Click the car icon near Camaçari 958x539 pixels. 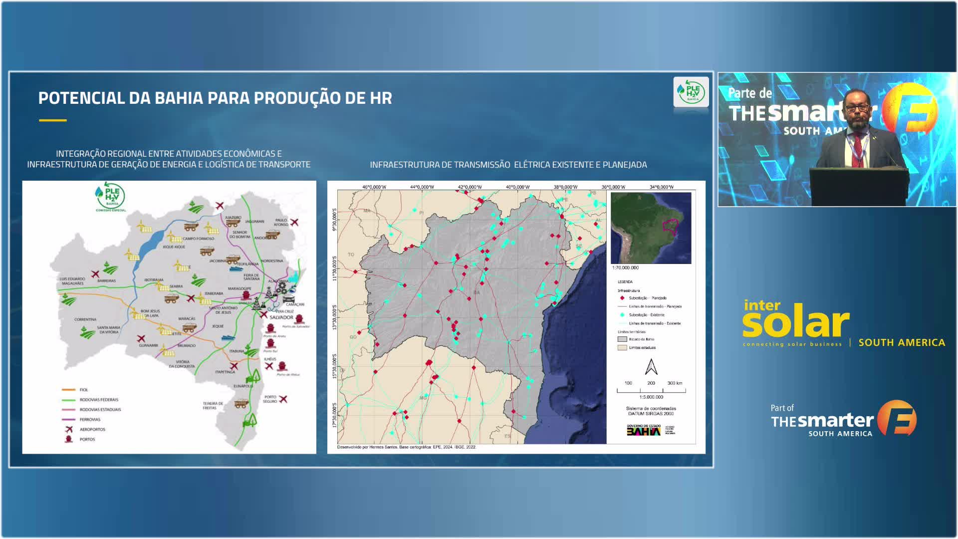pos(288,299)
